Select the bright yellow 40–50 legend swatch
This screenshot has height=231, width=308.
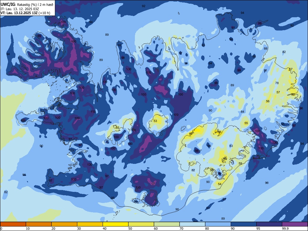tap(115, 224)
